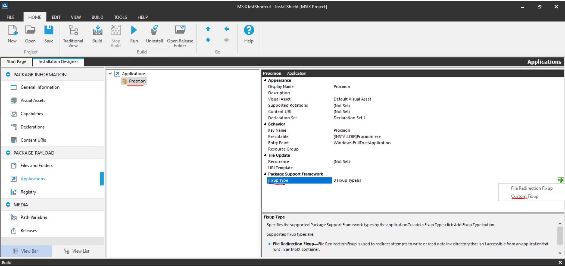Collapse the Appearance property group
This screenshot has width=565, height=267.
(x=265, y=80)
